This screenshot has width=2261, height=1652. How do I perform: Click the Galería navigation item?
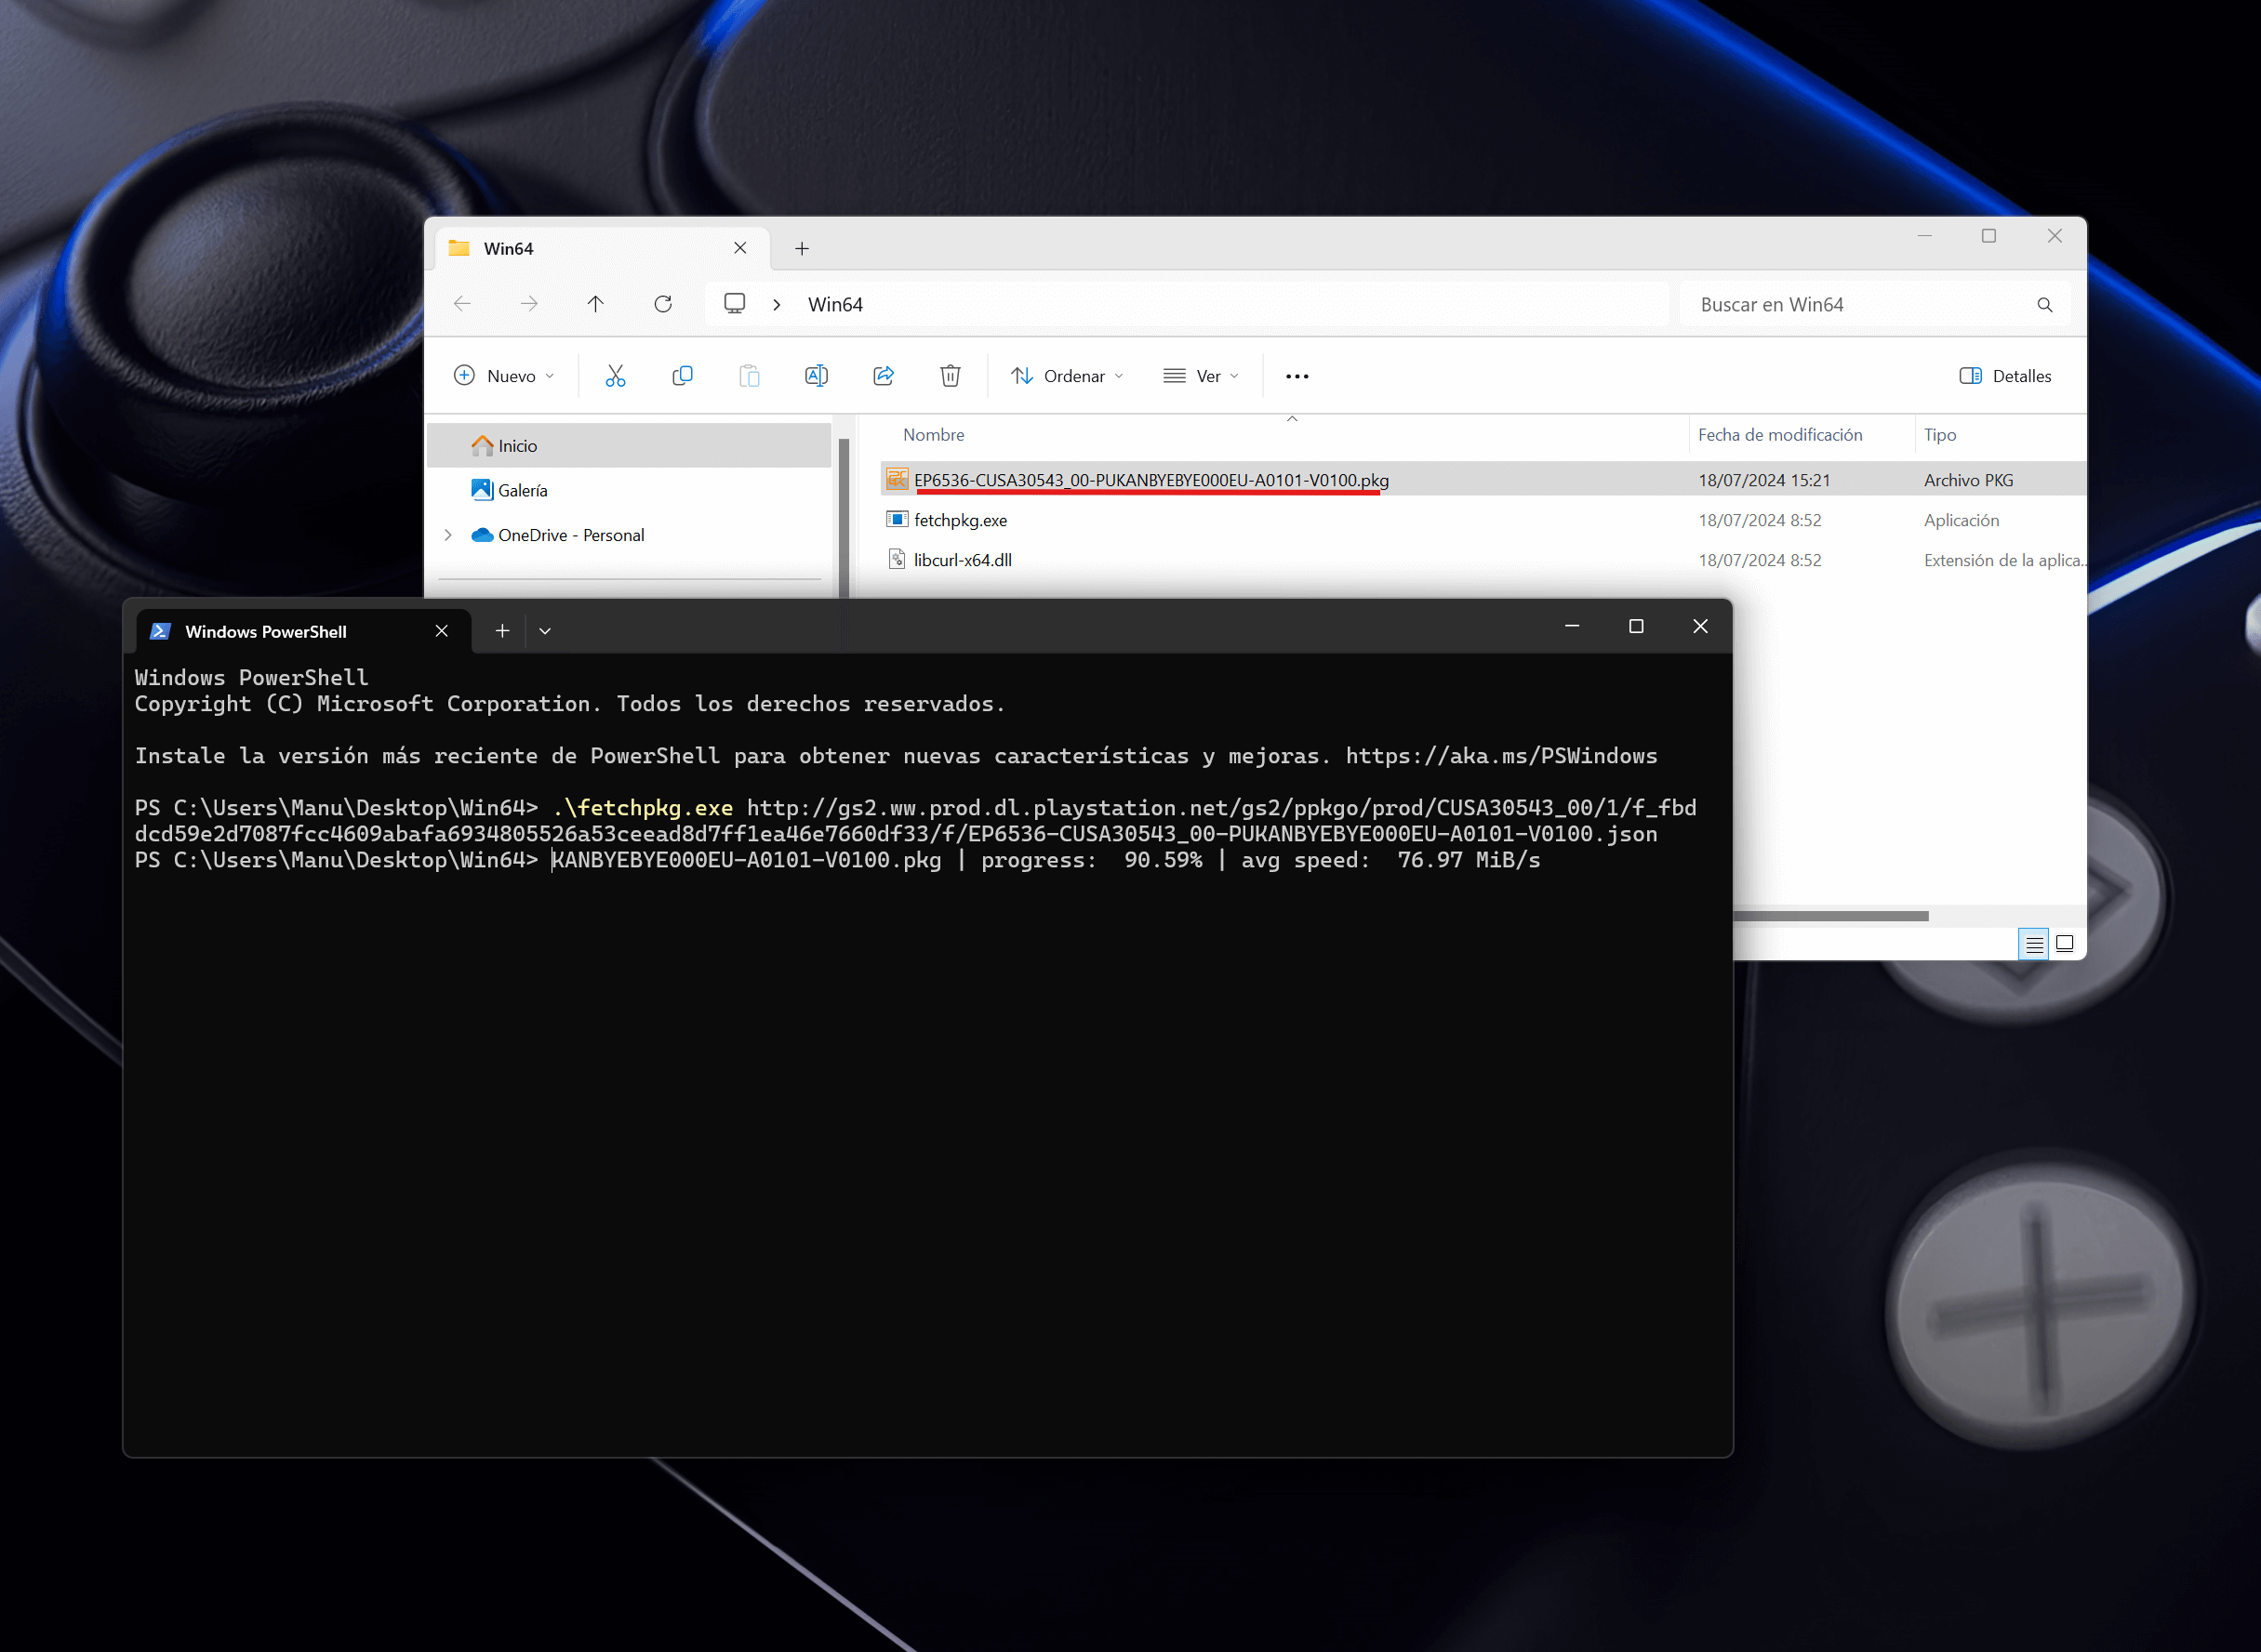[522, 490]
